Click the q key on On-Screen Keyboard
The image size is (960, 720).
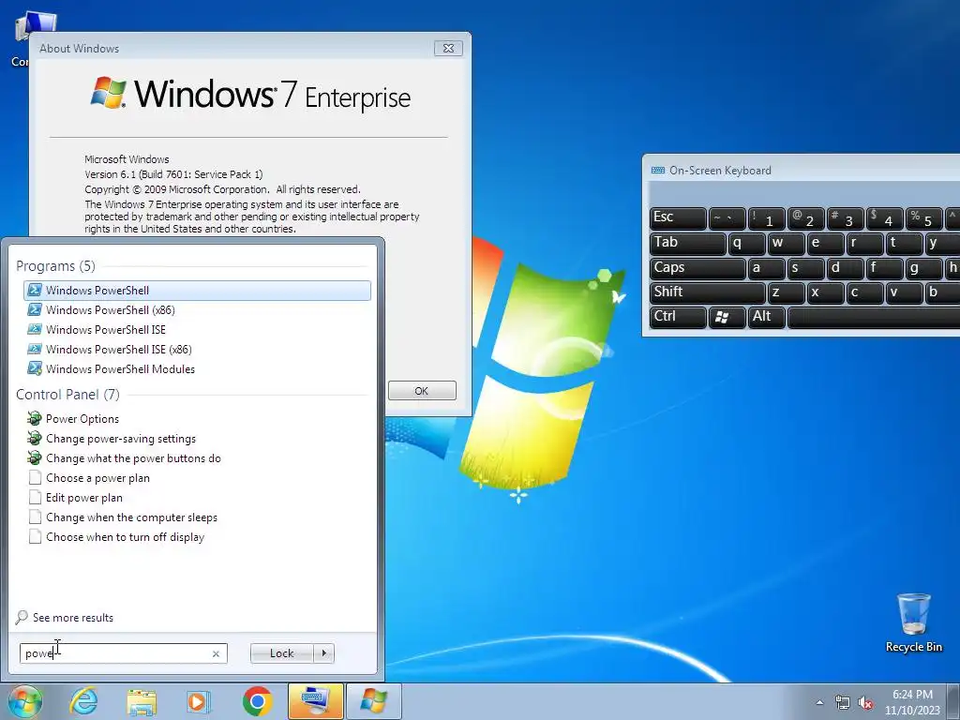(746, 243)
